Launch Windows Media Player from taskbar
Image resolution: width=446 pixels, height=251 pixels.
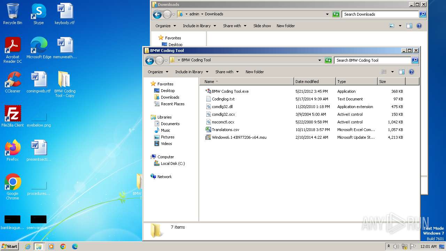coord(51,246)
